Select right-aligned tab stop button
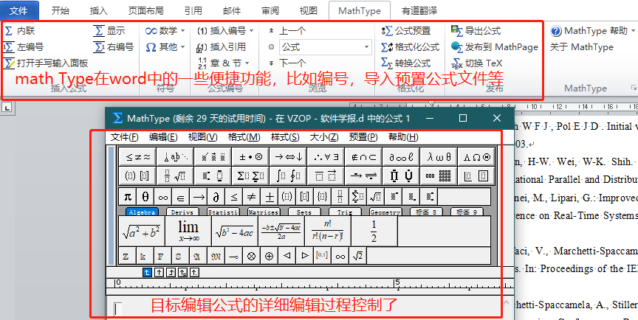The image size is (638, 320). coord(171,273)
